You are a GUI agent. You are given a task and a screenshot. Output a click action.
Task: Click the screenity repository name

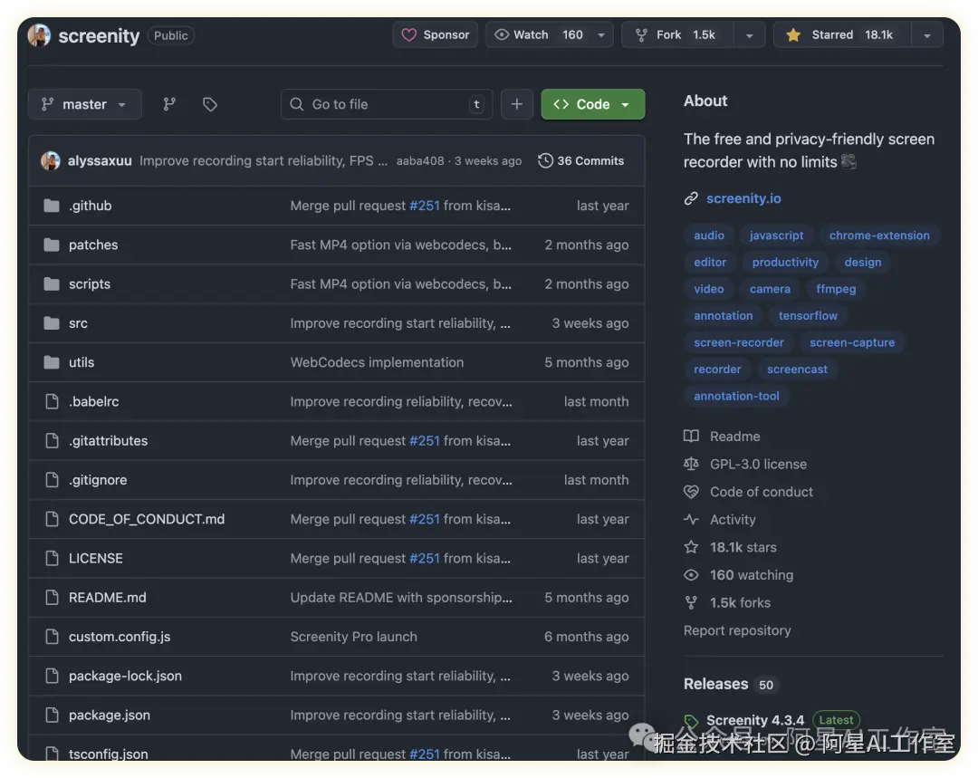click(100, 35)
